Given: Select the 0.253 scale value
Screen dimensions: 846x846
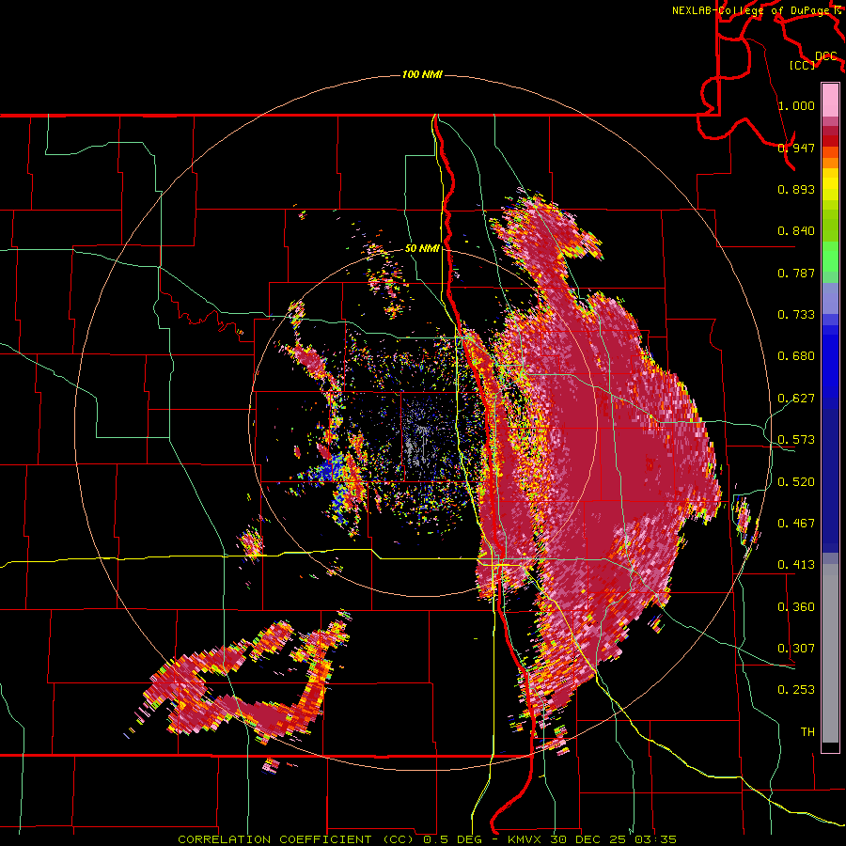Looking at the screenshot, I should pos(796,690).
